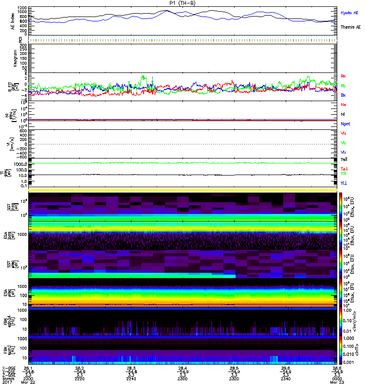The width and height of the screenshot is (365, 389).
Task: Select the green Ti parallel legend label
Action: (x=343, y=174)
